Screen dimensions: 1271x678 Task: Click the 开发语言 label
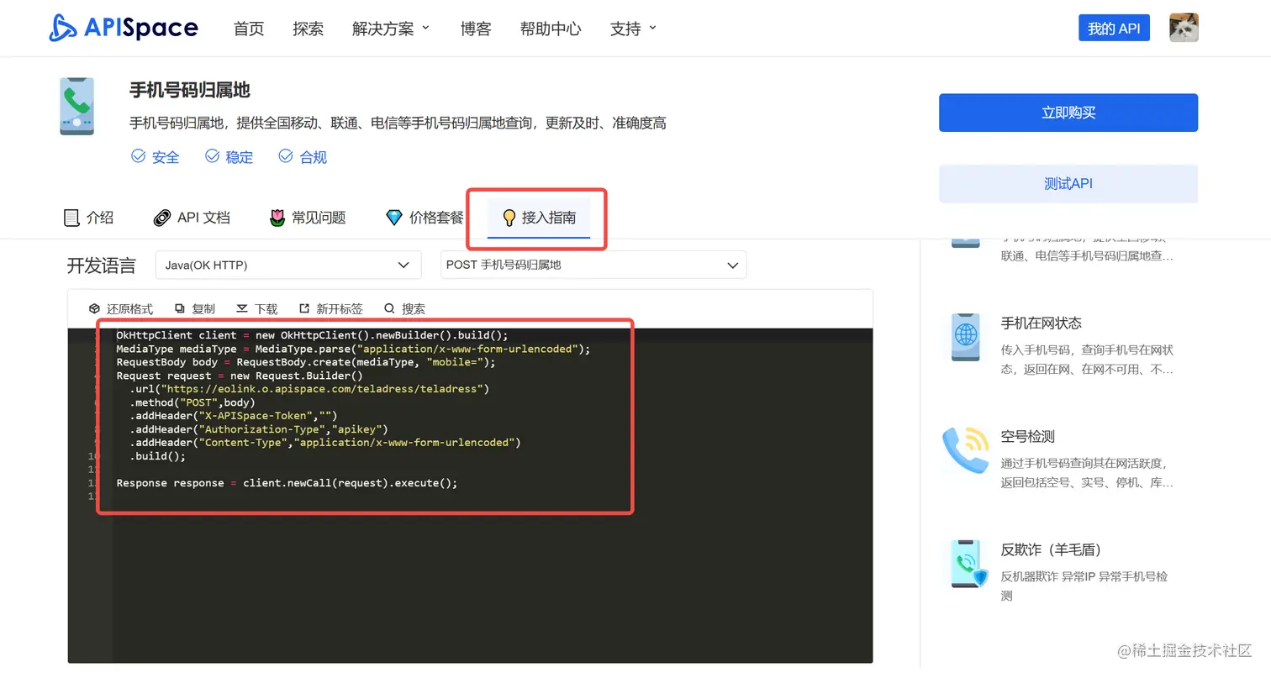coord(101,265)
